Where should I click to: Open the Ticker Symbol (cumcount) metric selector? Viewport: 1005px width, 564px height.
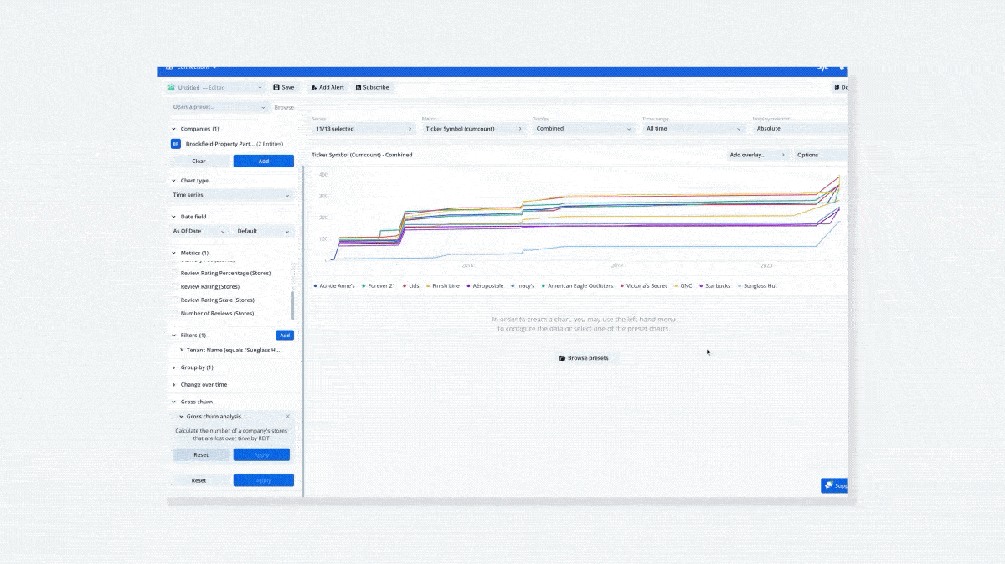pos(474,129)
